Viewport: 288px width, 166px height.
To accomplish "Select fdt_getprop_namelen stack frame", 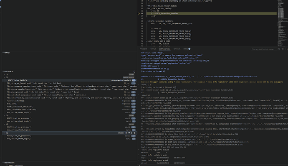I will point(72,89).
